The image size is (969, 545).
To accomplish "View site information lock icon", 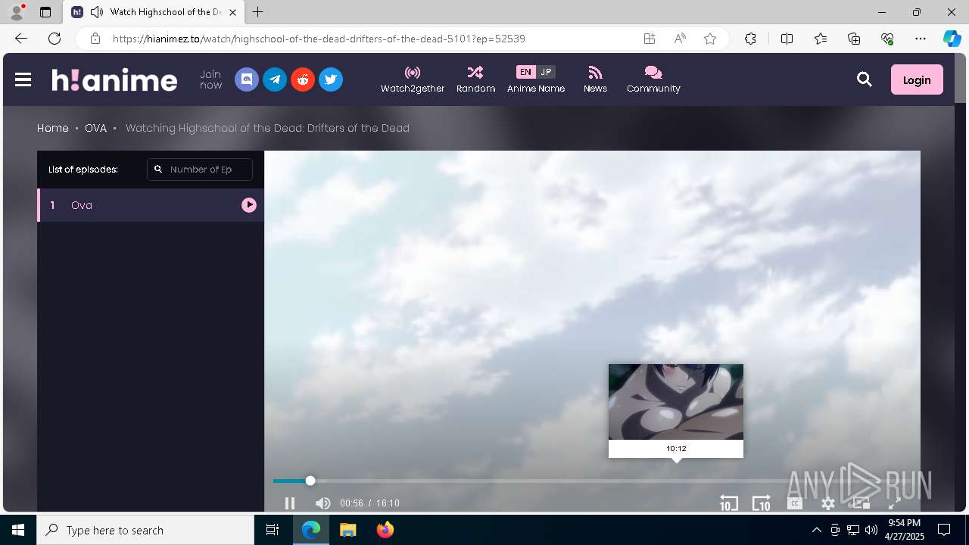I will (95, 39).
